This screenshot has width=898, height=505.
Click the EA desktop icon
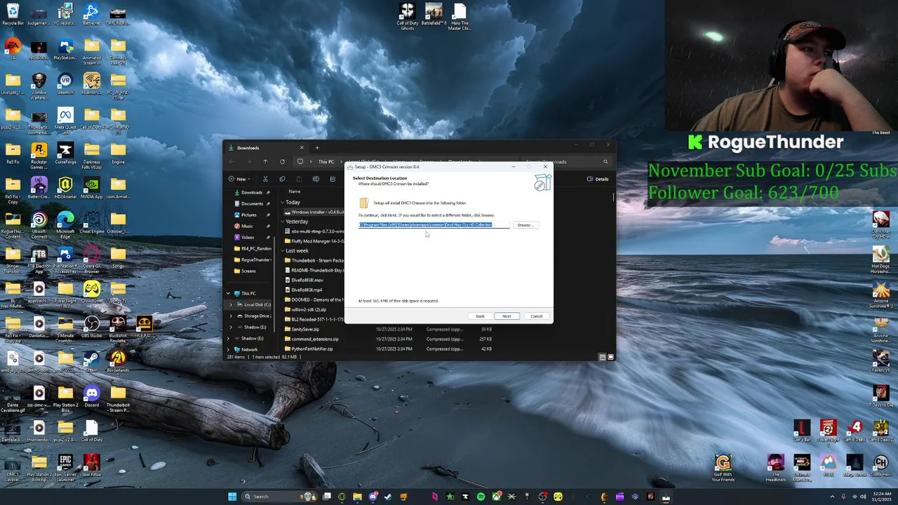coord(13,48)
